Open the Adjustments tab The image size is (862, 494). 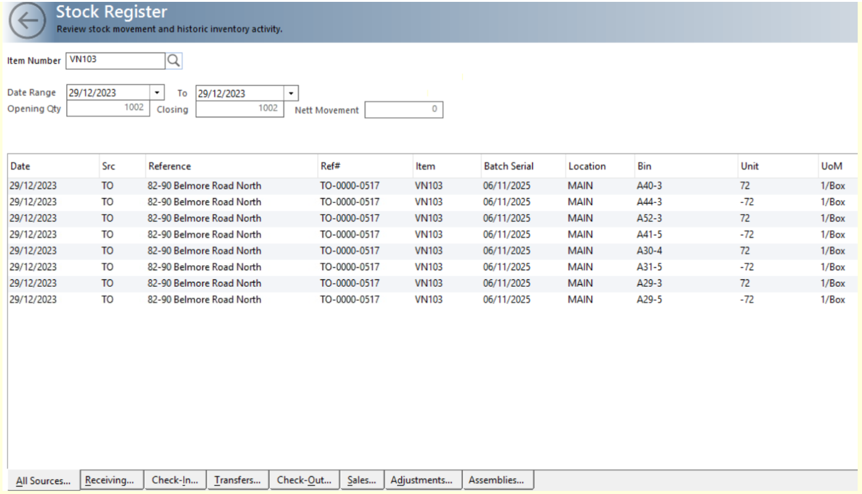pyautogui.click(x=423, y=480)
